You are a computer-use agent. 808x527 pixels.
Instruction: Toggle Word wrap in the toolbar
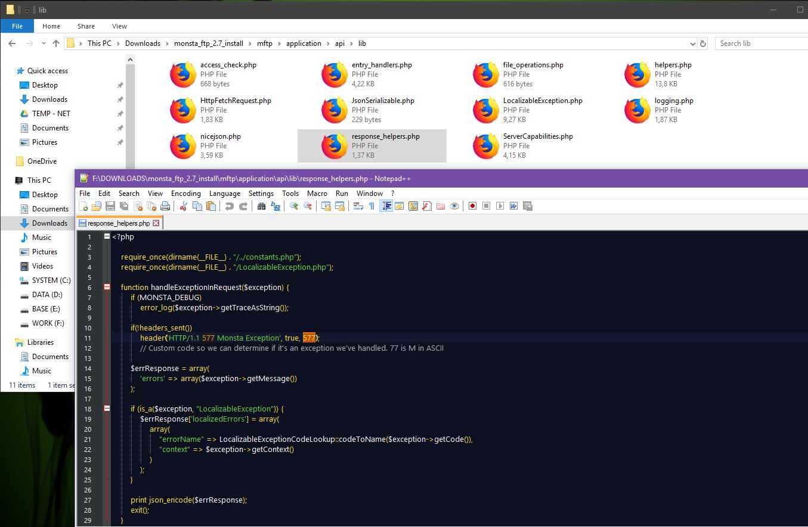[x=358, y=206]
